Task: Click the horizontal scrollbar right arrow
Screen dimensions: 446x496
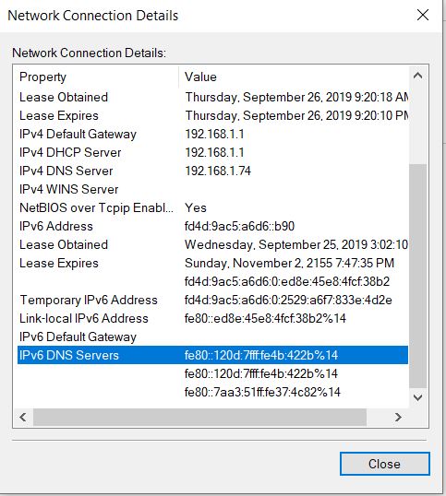Action: click(399, 417)
